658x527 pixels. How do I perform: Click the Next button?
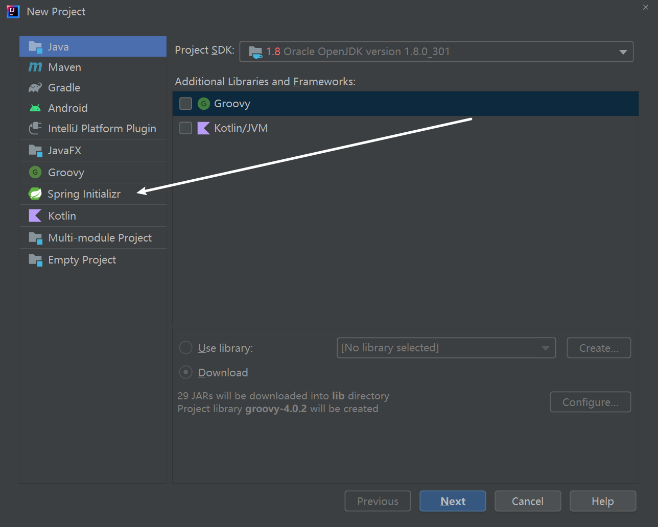(453, 501)
